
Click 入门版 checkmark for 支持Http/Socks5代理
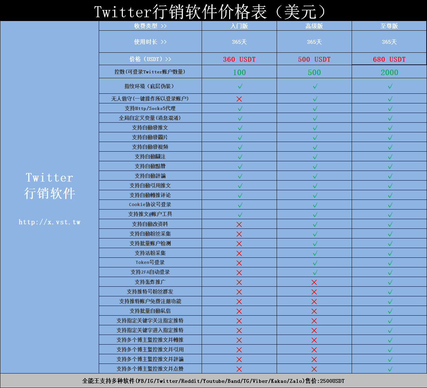[240, 109]
